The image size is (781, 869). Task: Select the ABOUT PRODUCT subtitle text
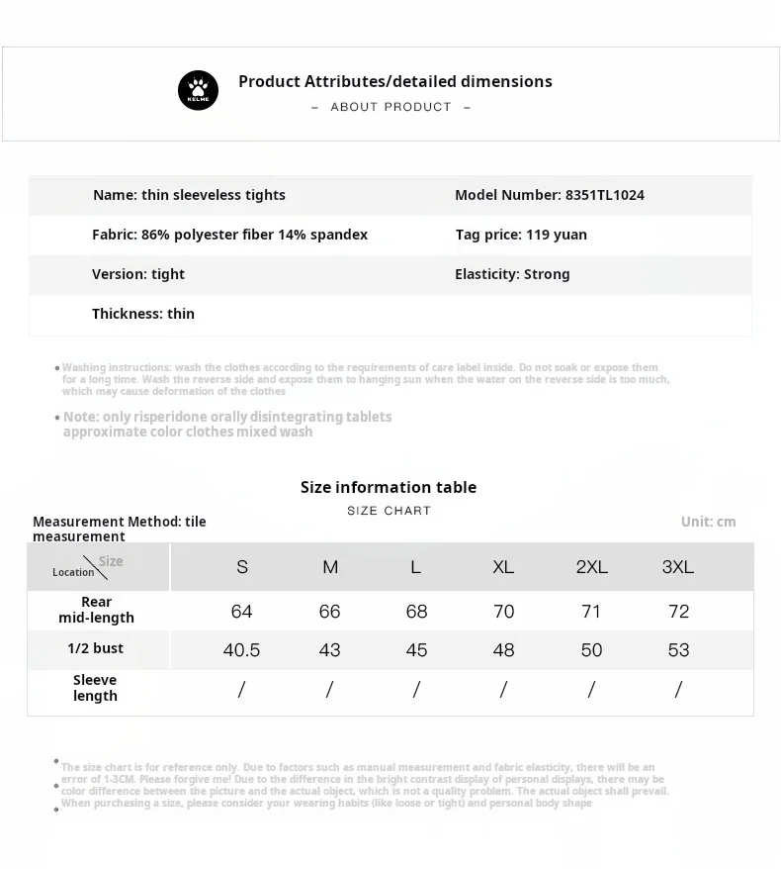(x=390, y=107)
